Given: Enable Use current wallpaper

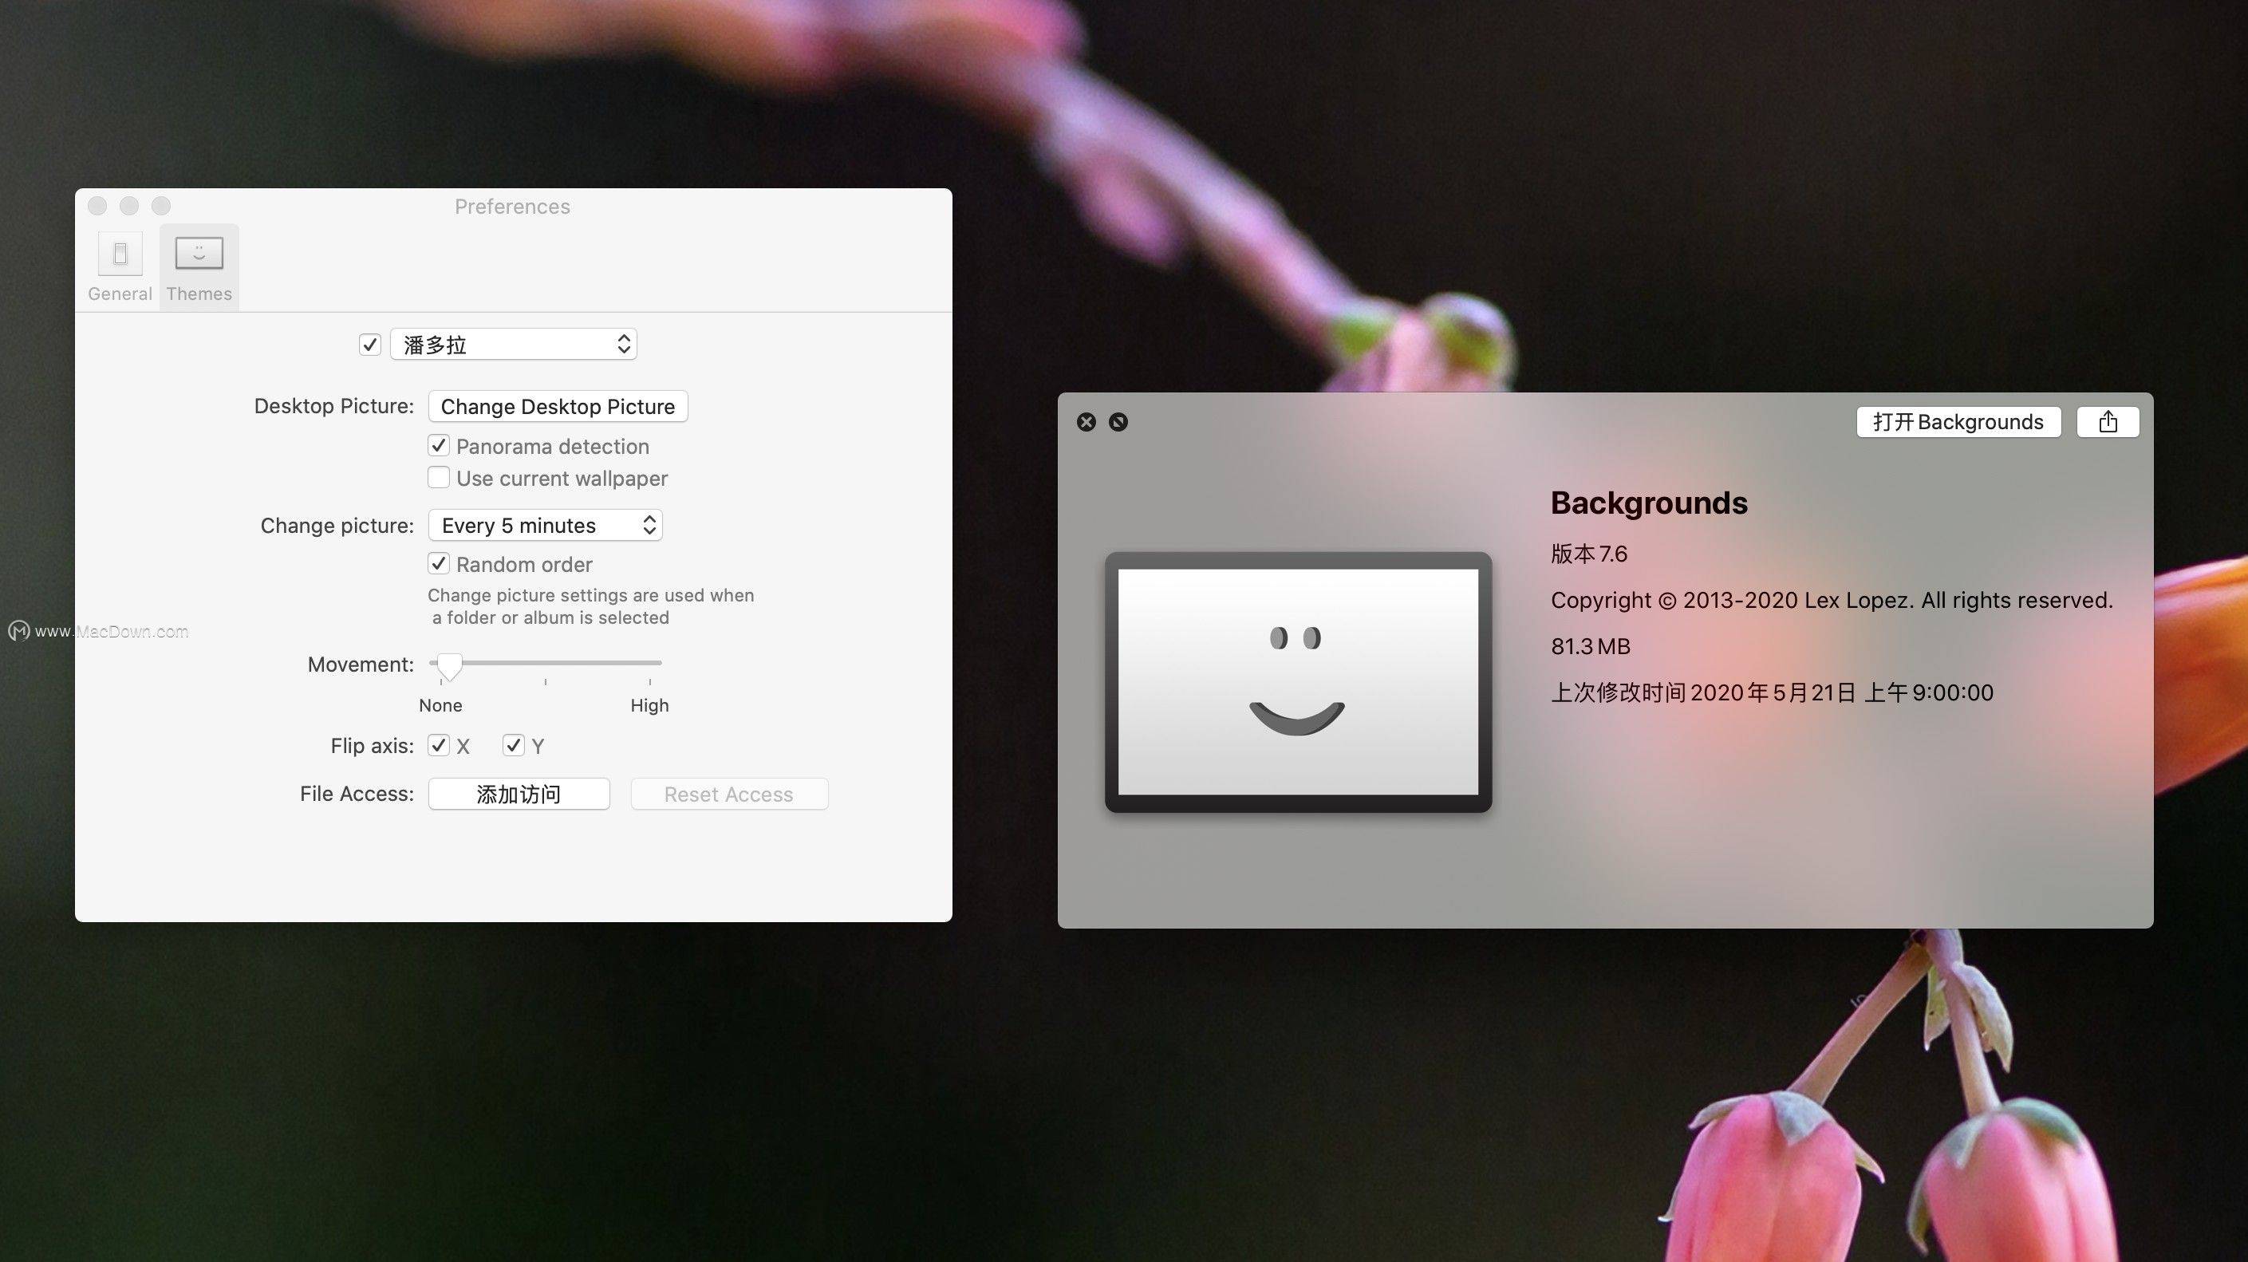Looking at the screenshot, I should click(x=439, y=477).
